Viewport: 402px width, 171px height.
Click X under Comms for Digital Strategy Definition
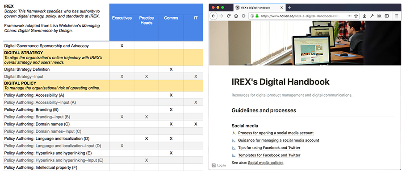point(171,69)
